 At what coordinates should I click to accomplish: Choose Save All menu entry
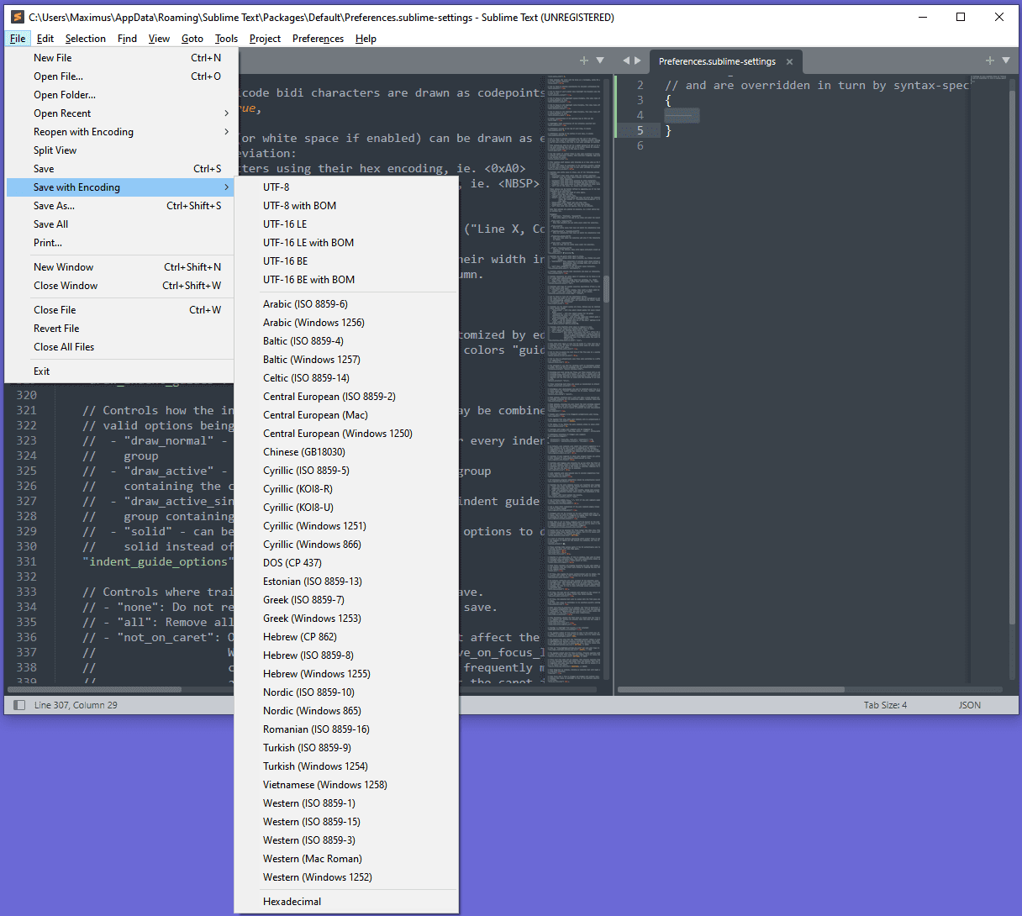(x=121, y=224)
